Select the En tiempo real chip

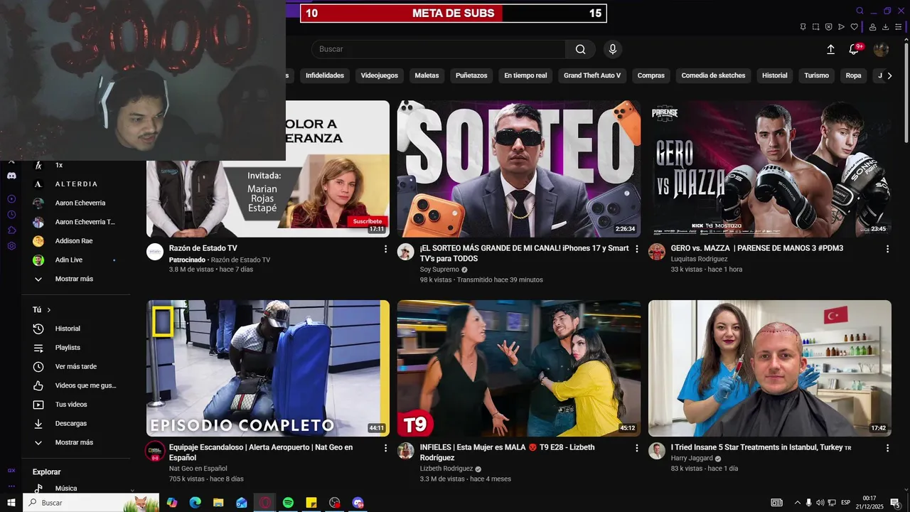525,75
